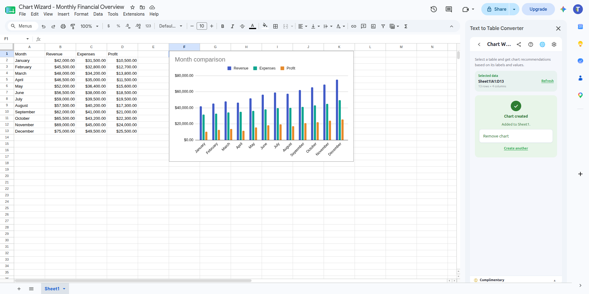This screenshot has width=589, height=294.
Task: Open the Insert menu
Action: point(64,14)
